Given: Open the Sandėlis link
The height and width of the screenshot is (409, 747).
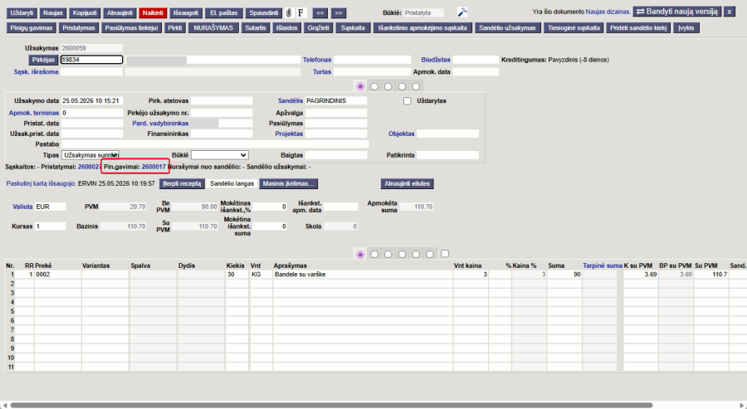Looking at the screenshot, I should click(290, 101).
